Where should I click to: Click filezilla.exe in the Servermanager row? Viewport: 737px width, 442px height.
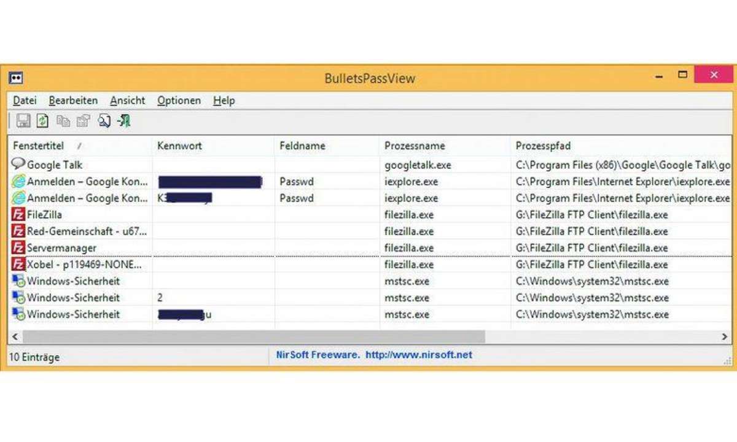coord(409,248)
